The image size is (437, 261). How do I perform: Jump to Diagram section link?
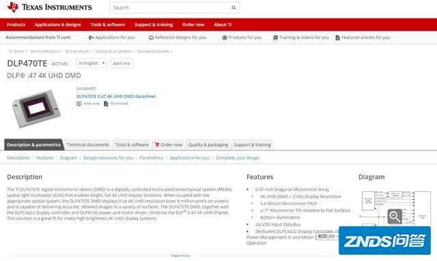[68, 158]
